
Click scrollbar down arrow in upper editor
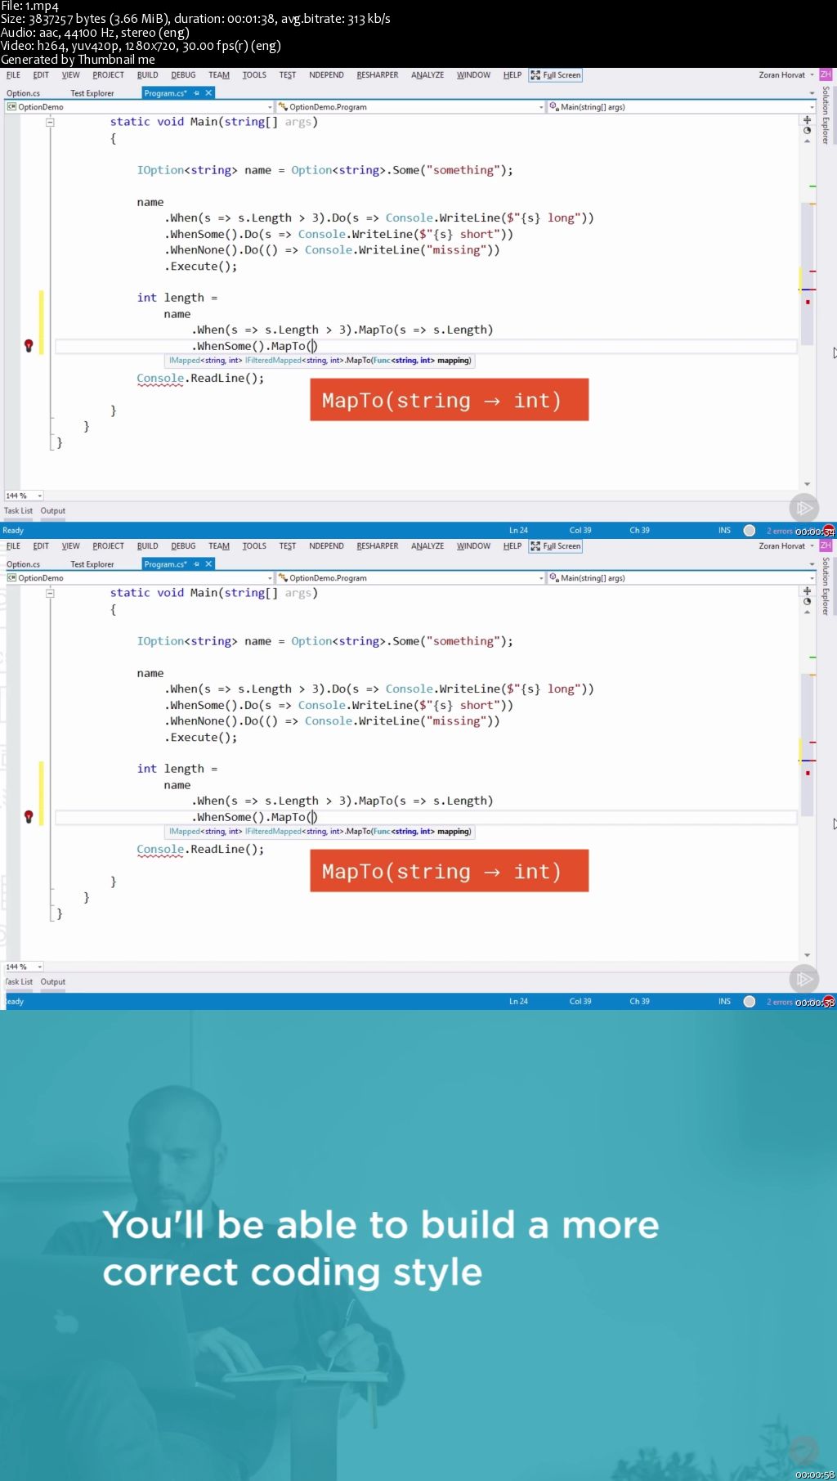[807, 485]
